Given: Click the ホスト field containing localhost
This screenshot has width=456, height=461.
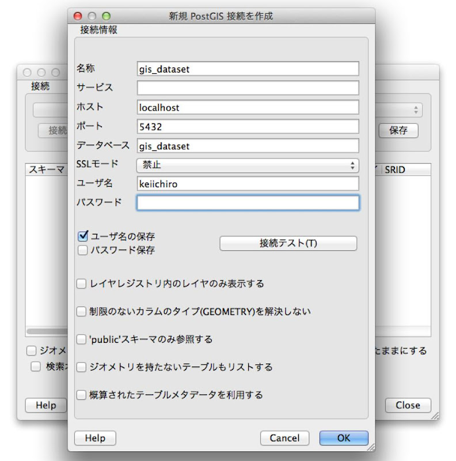Looking at the screenshot, I should pyautogui.click(x=248, y=107).
